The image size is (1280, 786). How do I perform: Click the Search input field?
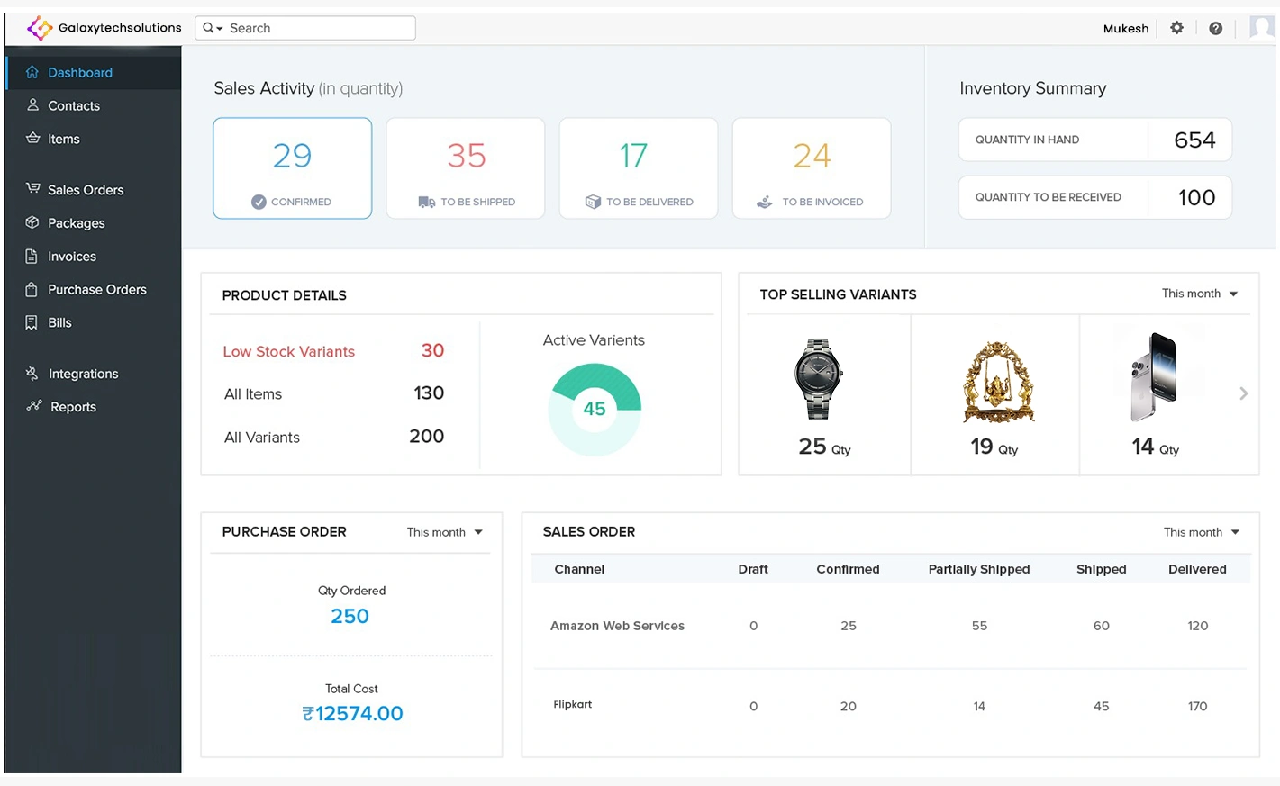[x=320, y=28]
